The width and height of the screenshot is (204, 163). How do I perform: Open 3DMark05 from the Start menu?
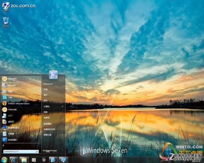tap(12, 79)
